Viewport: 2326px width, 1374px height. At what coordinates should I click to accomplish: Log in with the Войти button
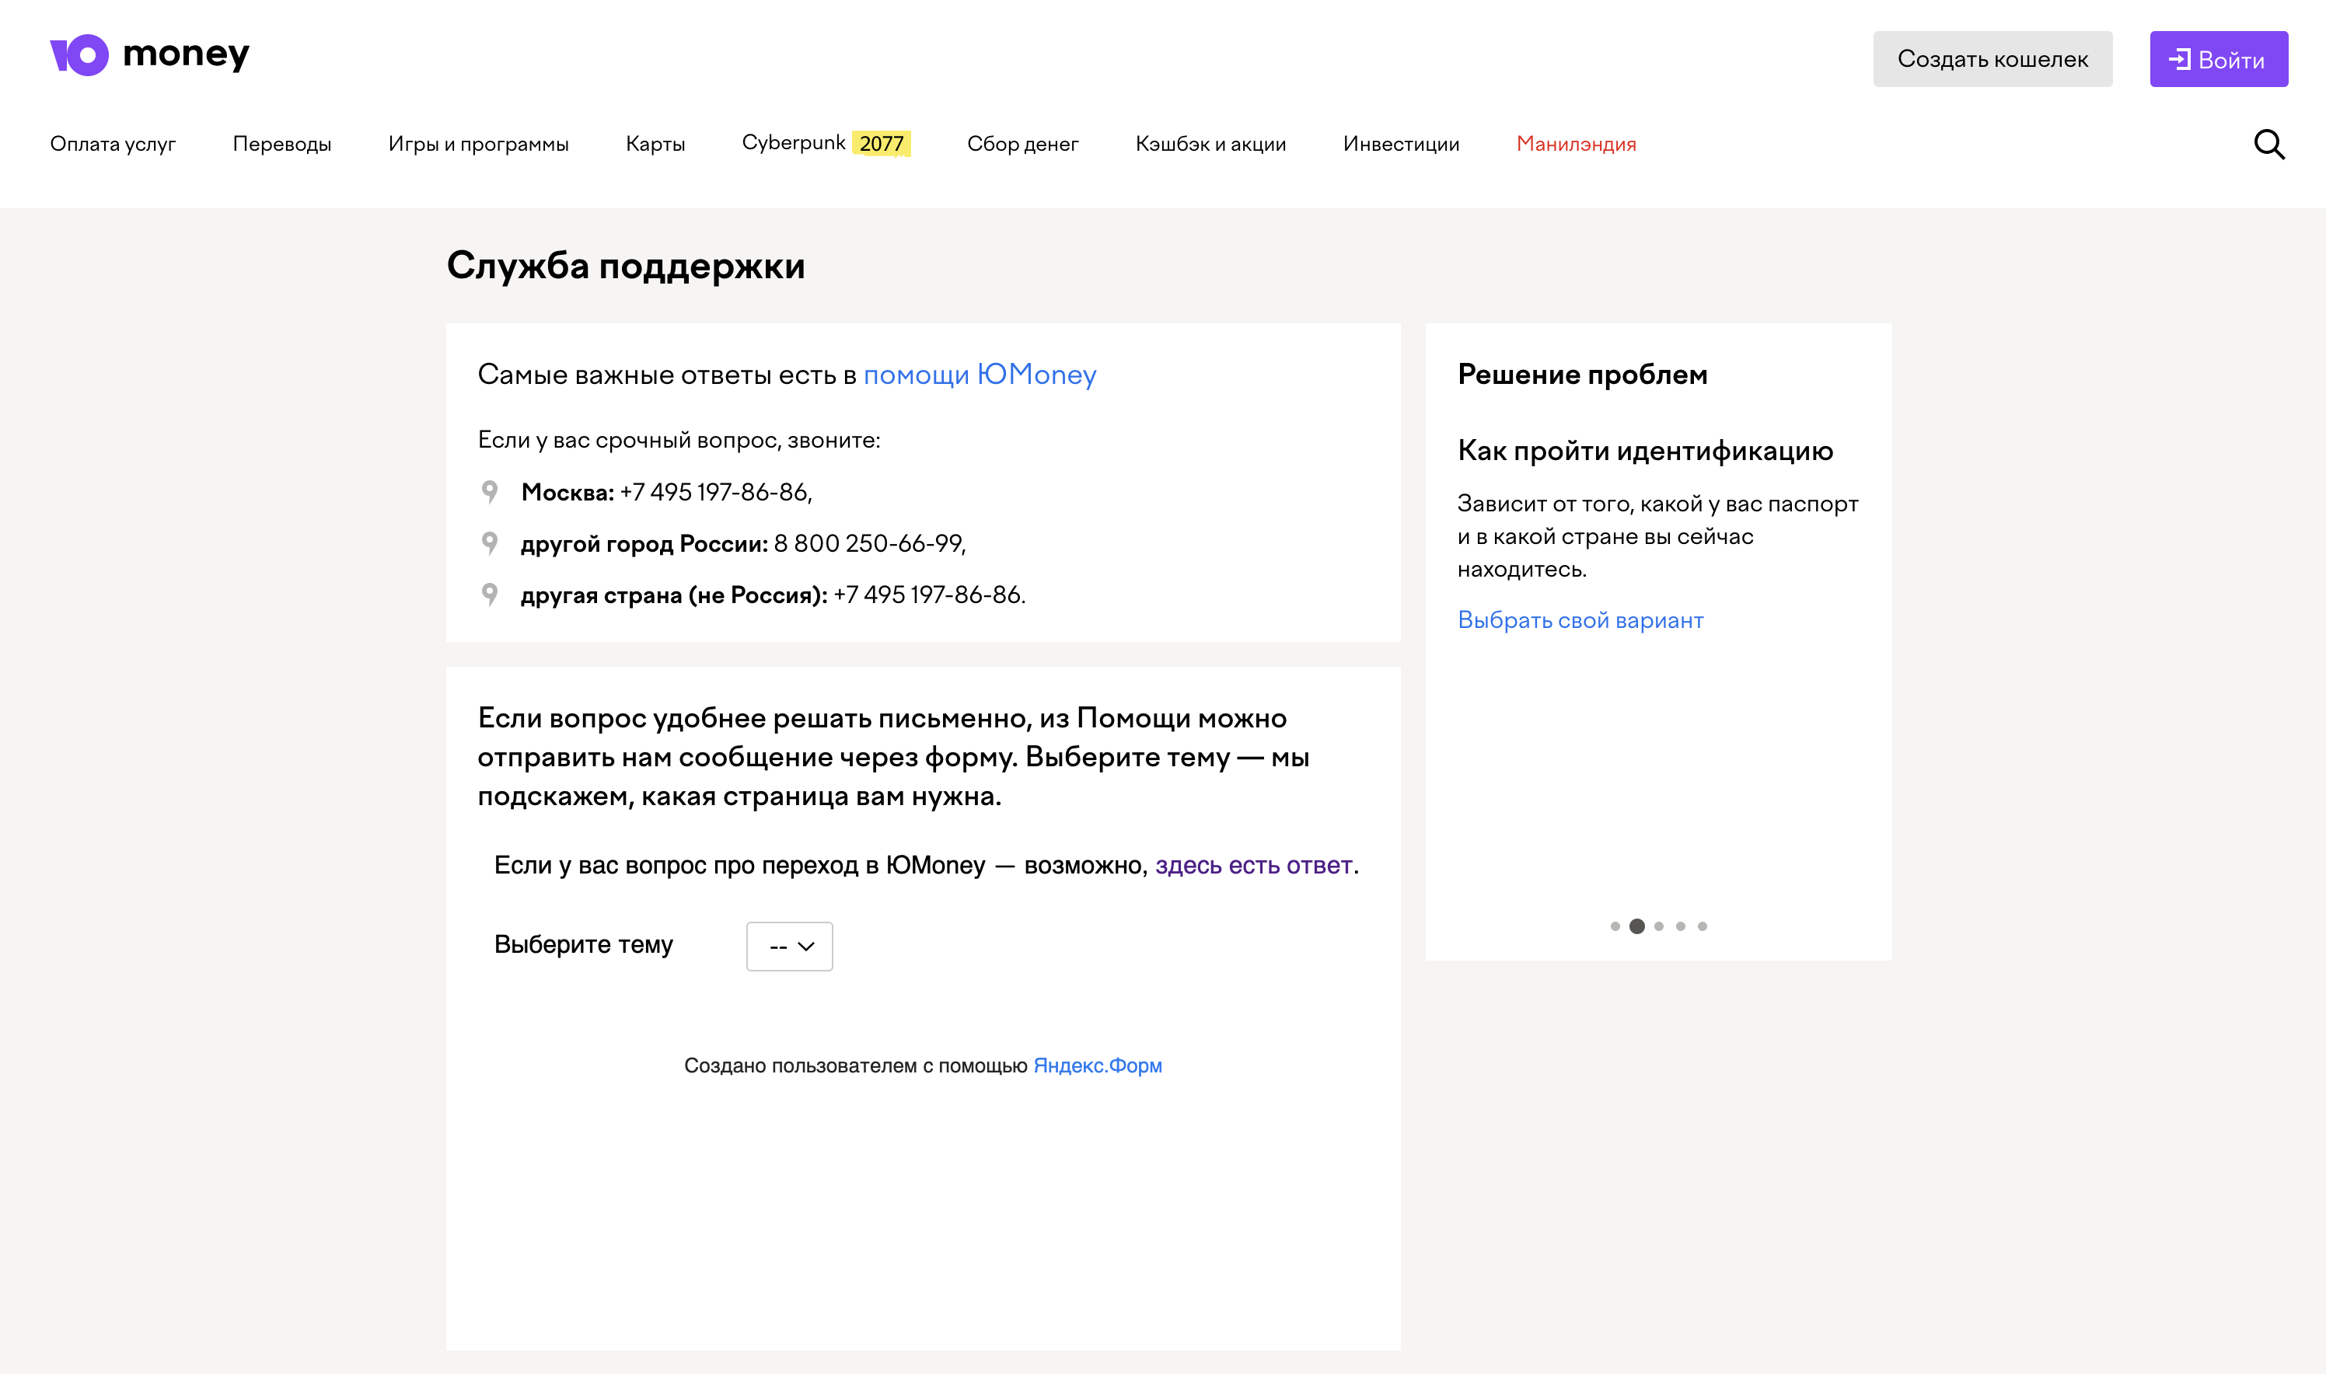point(2219,59)
